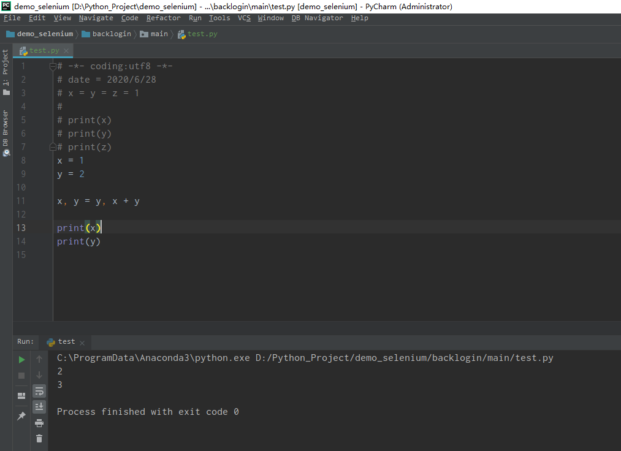Open the Tools menu
The height and width of the screenshot is (451, 621).
[220, 18]
